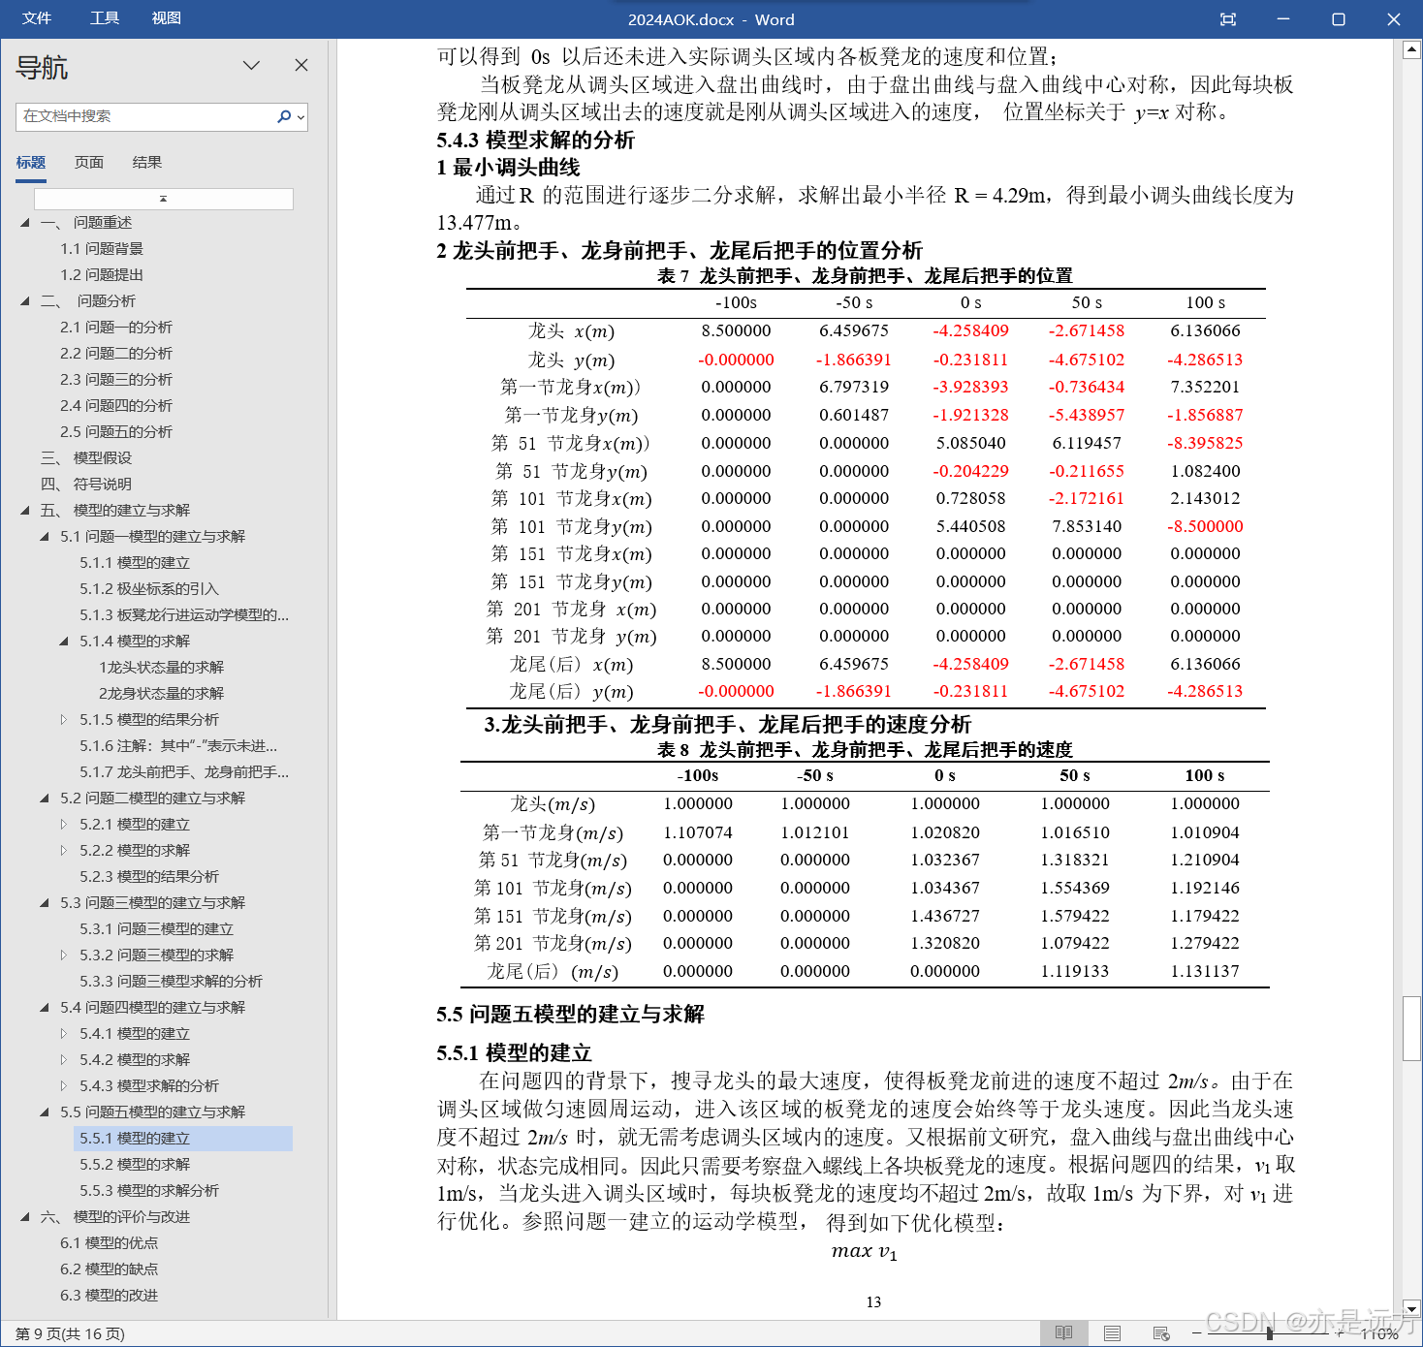Collapse 5.2 问题二模型的建立与求解 section
Image resolution: width=1423 pixels, height=1347 pixels.
coord(45,799)
